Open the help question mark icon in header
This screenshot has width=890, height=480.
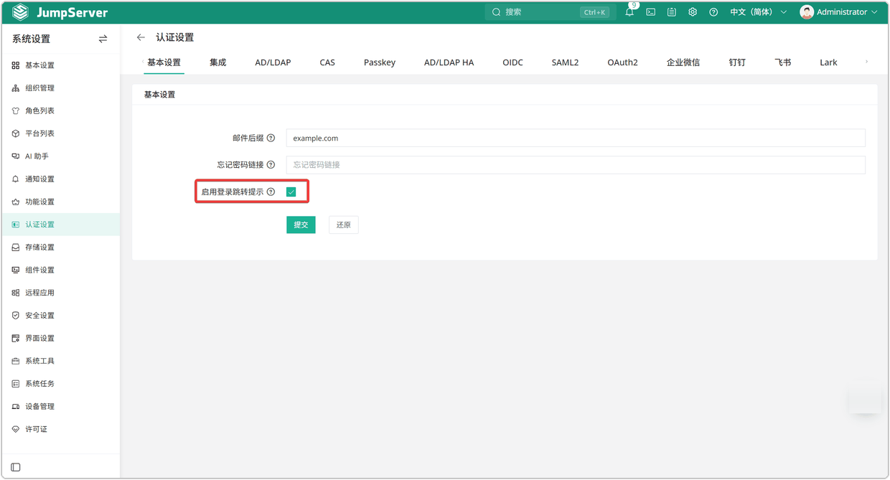point(713,12)
